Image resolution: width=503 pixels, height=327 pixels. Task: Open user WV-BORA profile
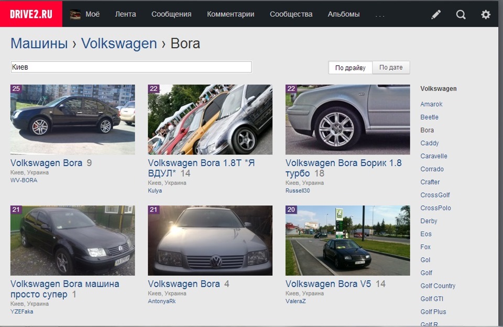24,180
